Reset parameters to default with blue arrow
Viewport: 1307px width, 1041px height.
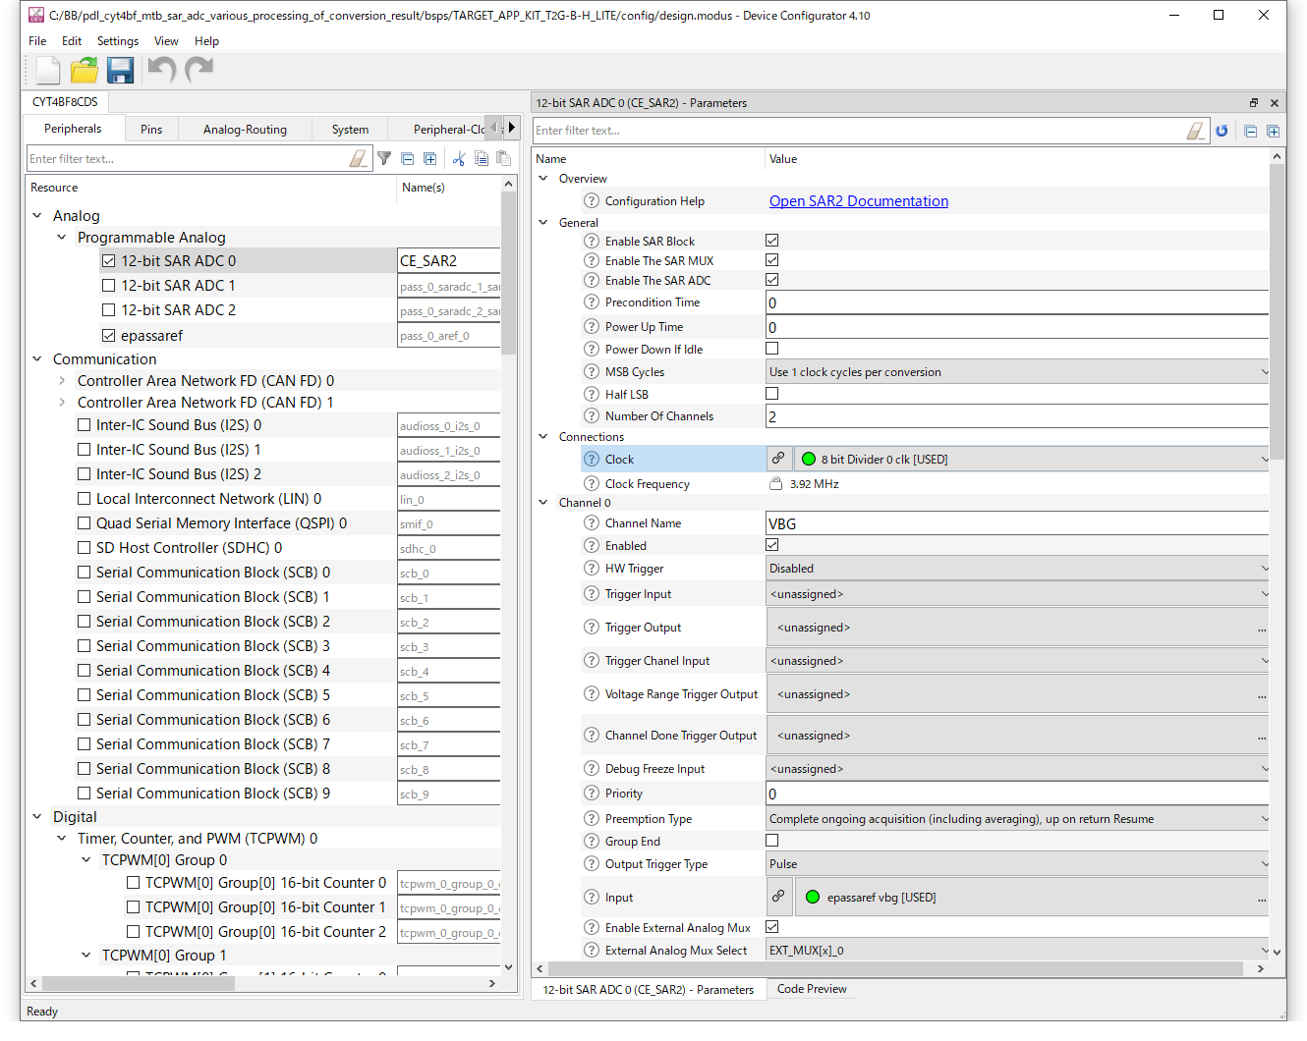tap(1222, 131)
